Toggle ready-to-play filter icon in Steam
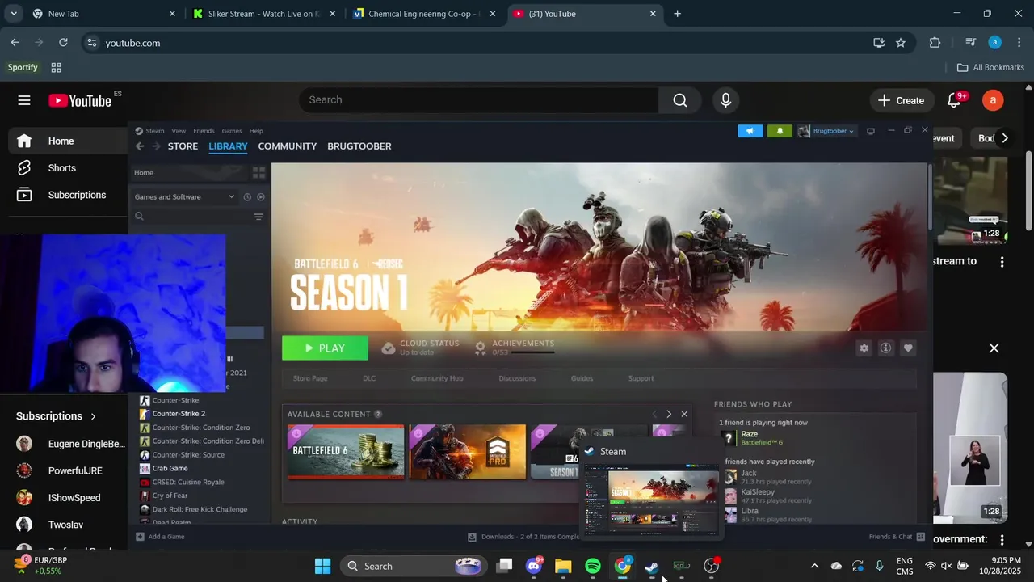1034x582 pixels. pos(260,196)
